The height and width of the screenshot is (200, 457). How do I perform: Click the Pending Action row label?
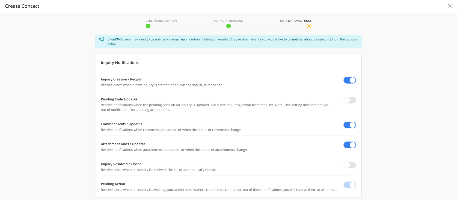click(x=113, y=184)
